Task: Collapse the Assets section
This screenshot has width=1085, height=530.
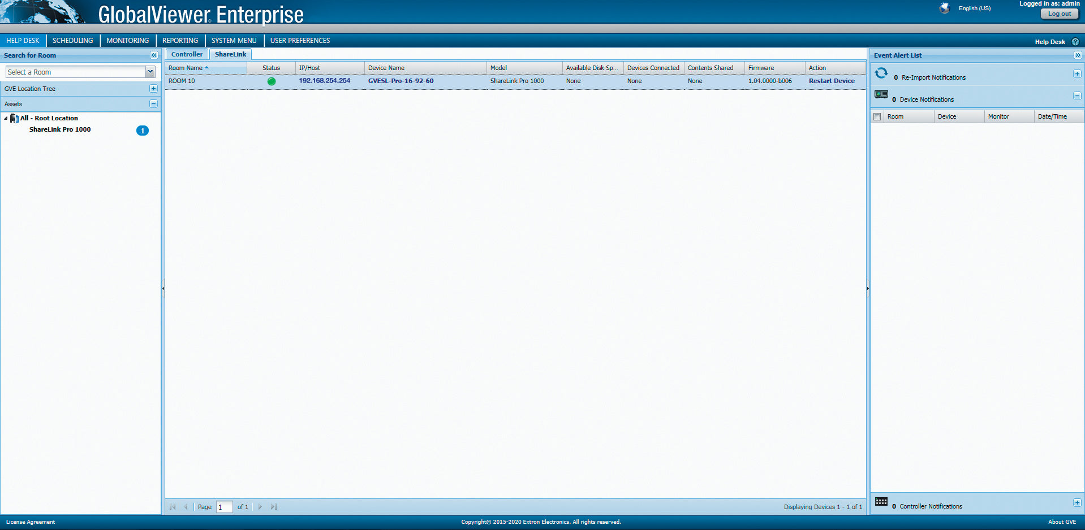Action: coord(153,104)
